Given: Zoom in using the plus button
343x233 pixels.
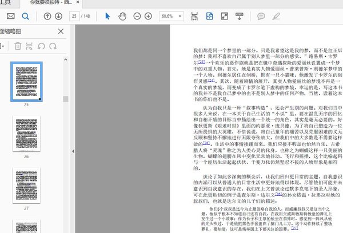Looking at the screenshot, I should click(149, 17).
